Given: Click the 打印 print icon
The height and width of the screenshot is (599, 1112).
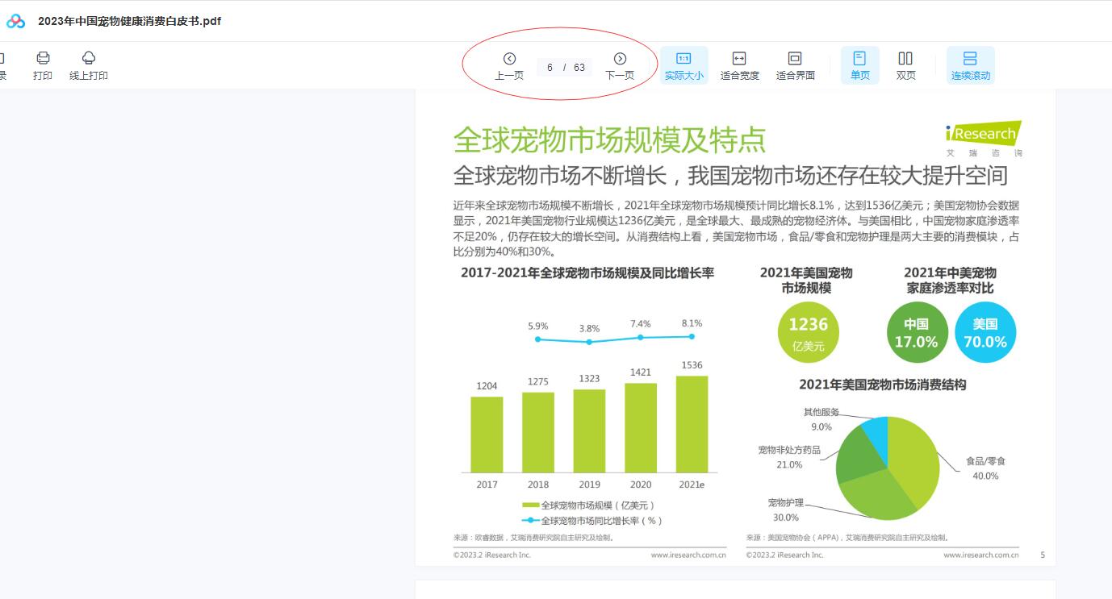Looking at the screenshot, I should pos(43,59).
